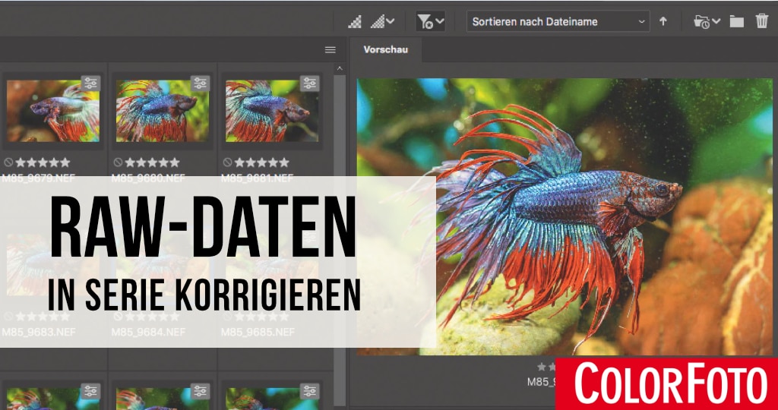Open the 'Sortieren nach Dateiname' sort dropdown
This screenshot has width=778, height=410.
pos(558,21)
